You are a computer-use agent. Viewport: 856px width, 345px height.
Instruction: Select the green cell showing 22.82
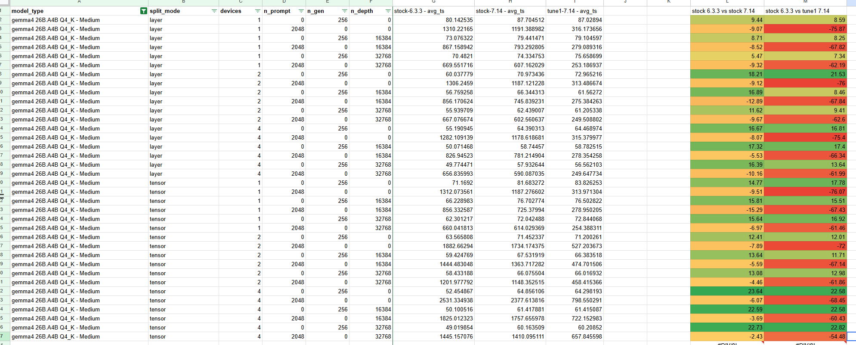point(805,327)
